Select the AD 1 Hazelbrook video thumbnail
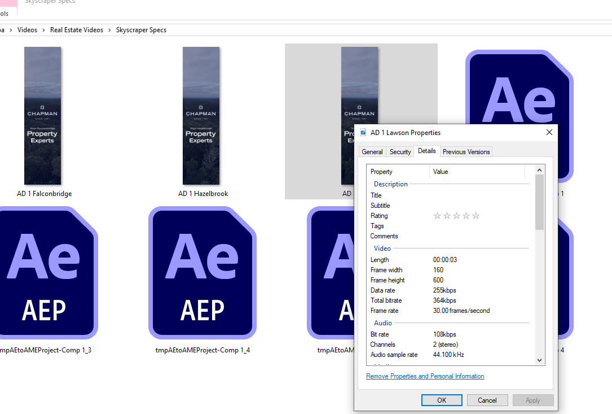 201,116
